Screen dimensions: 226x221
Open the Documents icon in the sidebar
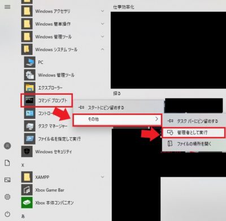point(7,163)
